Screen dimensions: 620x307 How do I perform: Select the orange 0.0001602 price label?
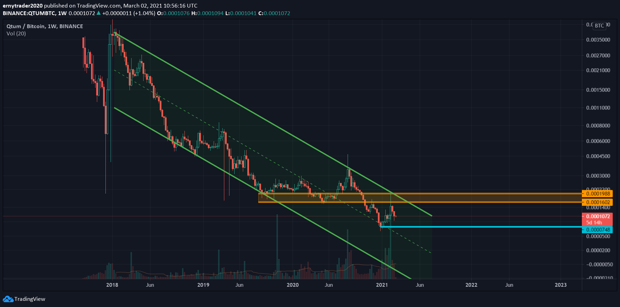pyautogui.click(x=597, y=202)
